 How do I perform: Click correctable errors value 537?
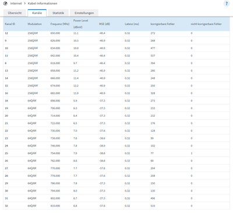pos(153,55)
